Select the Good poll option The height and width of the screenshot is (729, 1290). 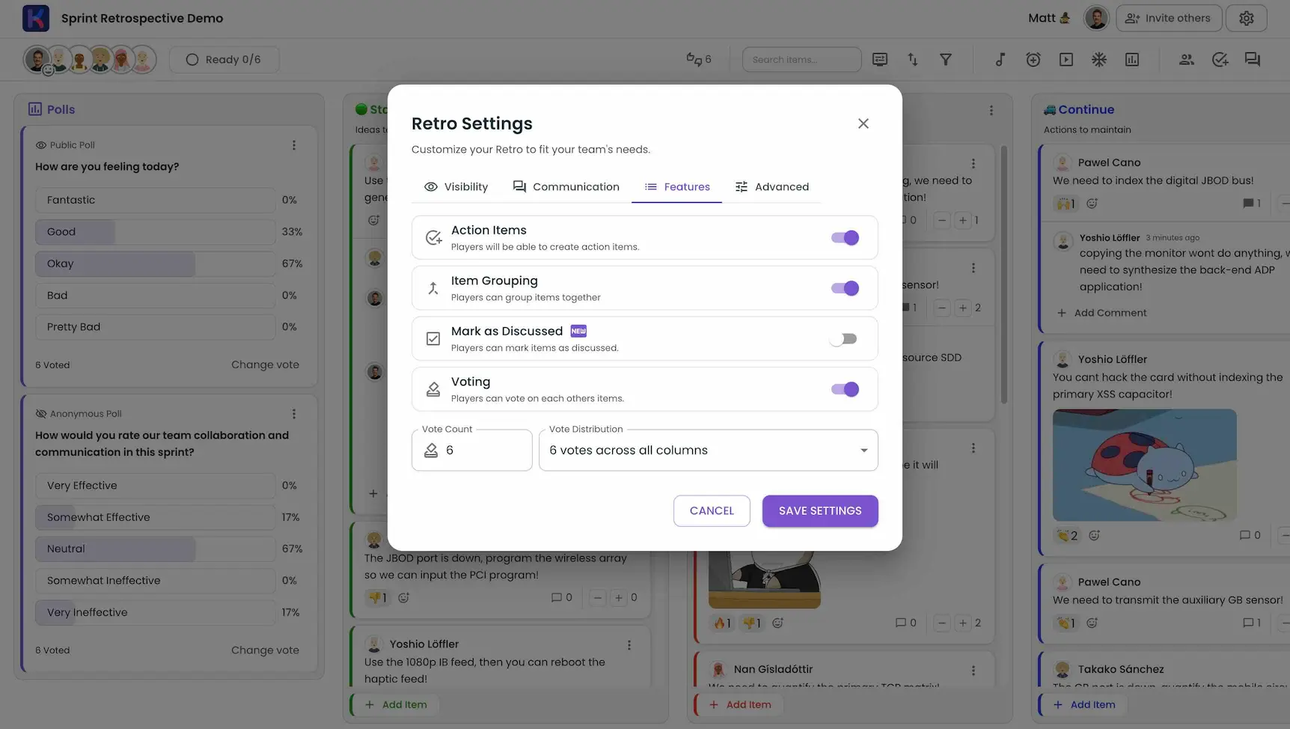(155, 232)
